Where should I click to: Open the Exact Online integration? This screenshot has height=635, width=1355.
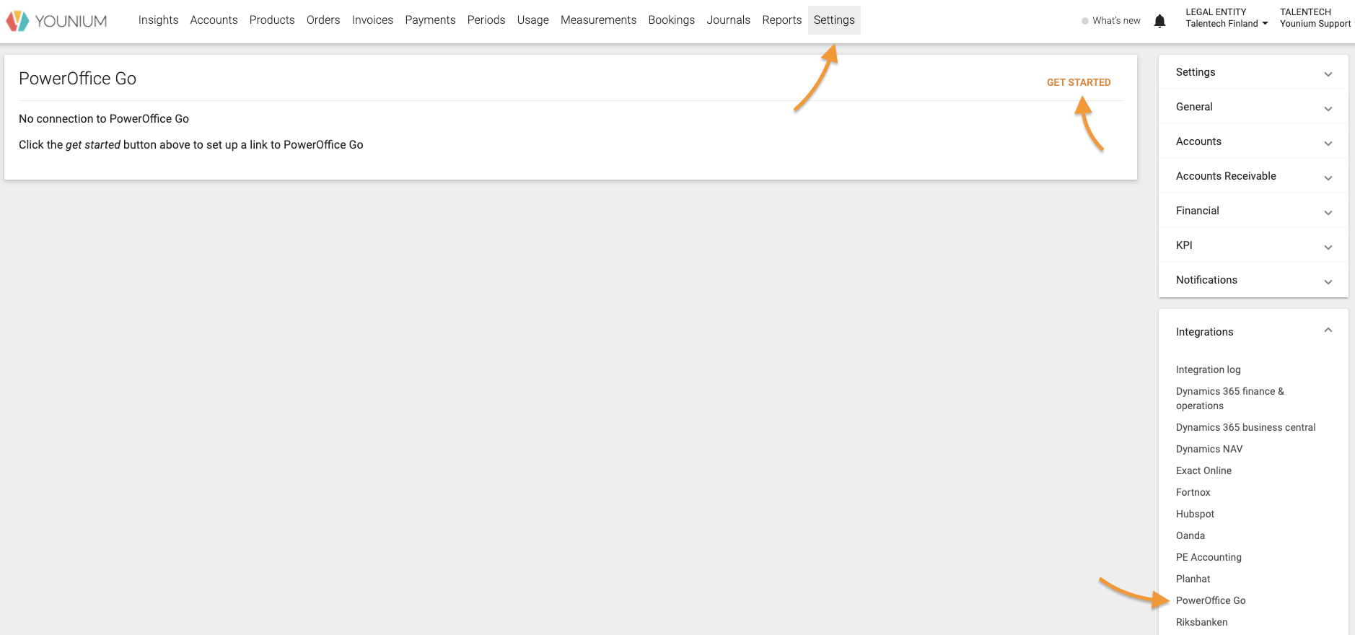[x=1203, y=470]
